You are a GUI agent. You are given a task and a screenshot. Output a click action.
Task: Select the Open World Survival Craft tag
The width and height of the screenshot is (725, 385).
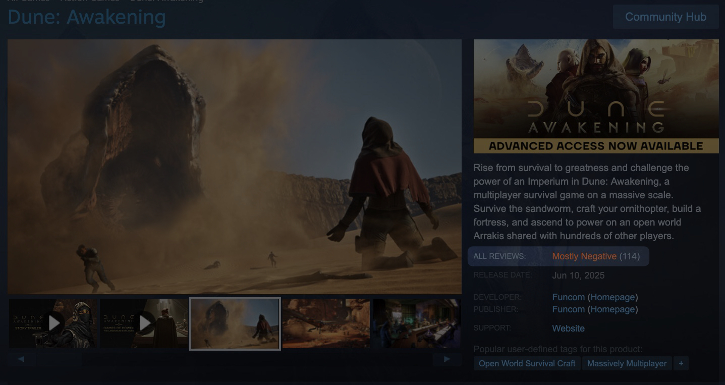(x=527, y=363)
